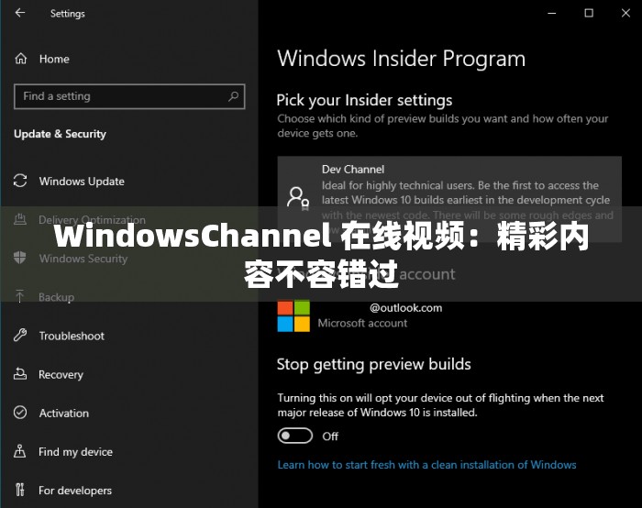
Task: Focus the Find a setting search box
Action: [x=129, y=96]
